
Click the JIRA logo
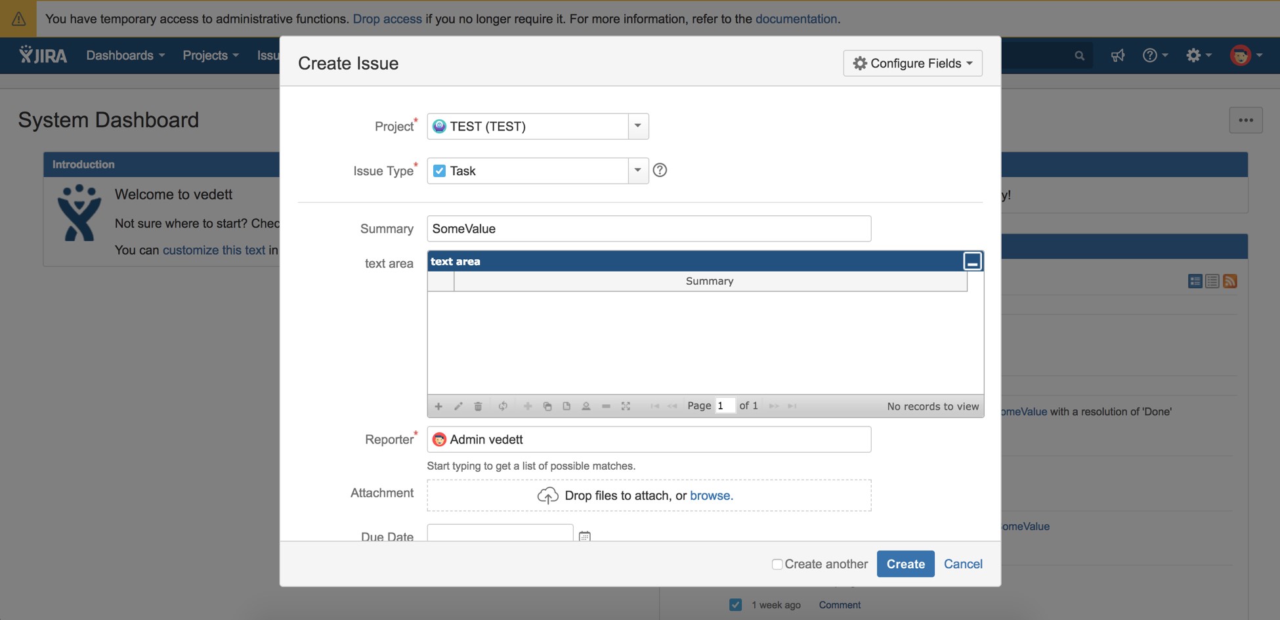coord(43,55)
